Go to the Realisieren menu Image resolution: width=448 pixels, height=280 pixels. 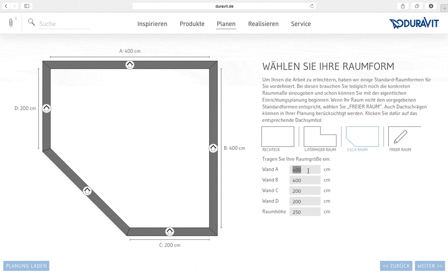tap(263, 24)
